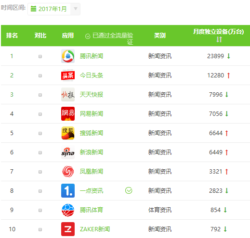
Task: Tick the compare checkbox for 搜狐新闻
Action: (40, 133)
